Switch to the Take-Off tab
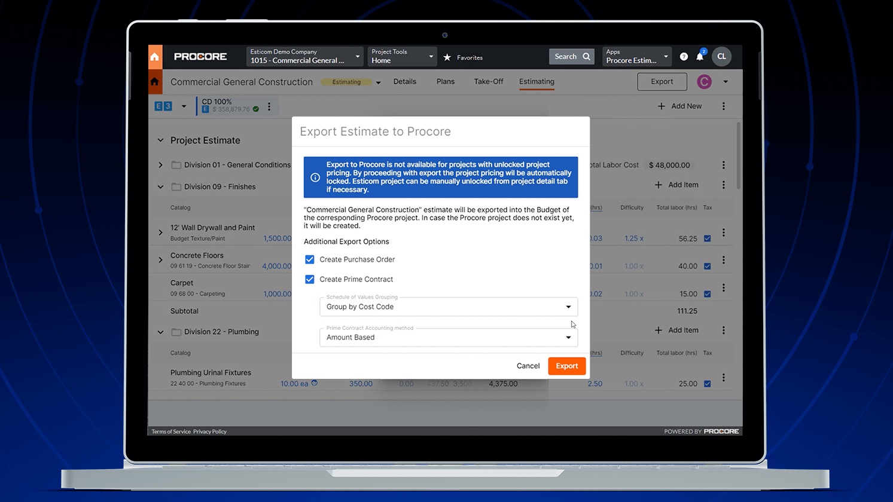 click(489, 82)
